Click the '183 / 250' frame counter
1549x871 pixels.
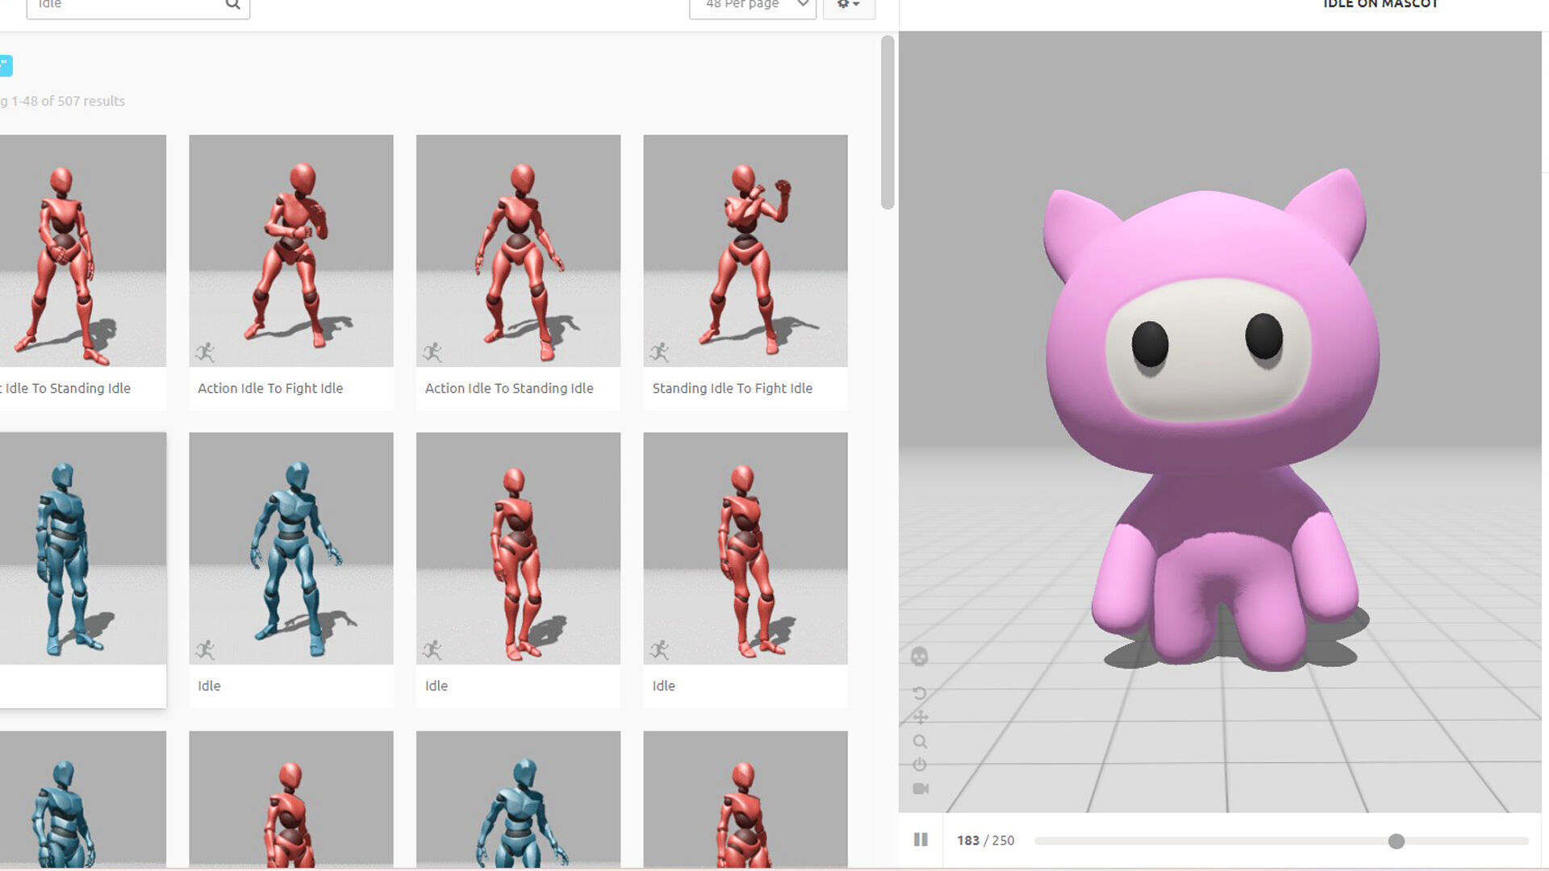986,840
